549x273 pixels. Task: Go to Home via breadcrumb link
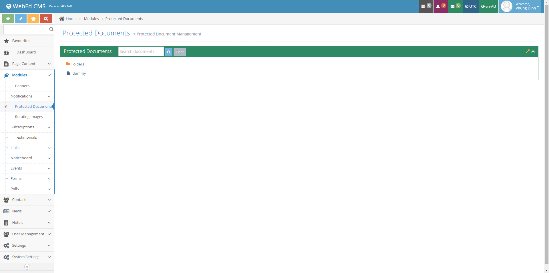tap(71, 19)
